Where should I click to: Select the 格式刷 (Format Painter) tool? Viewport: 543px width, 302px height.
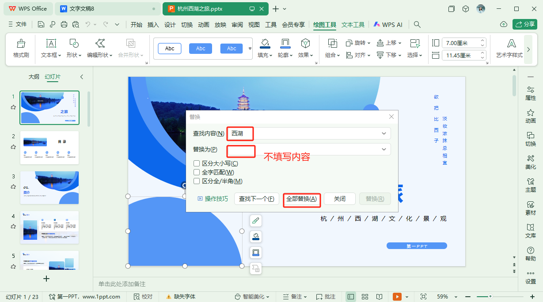[20, 47]
